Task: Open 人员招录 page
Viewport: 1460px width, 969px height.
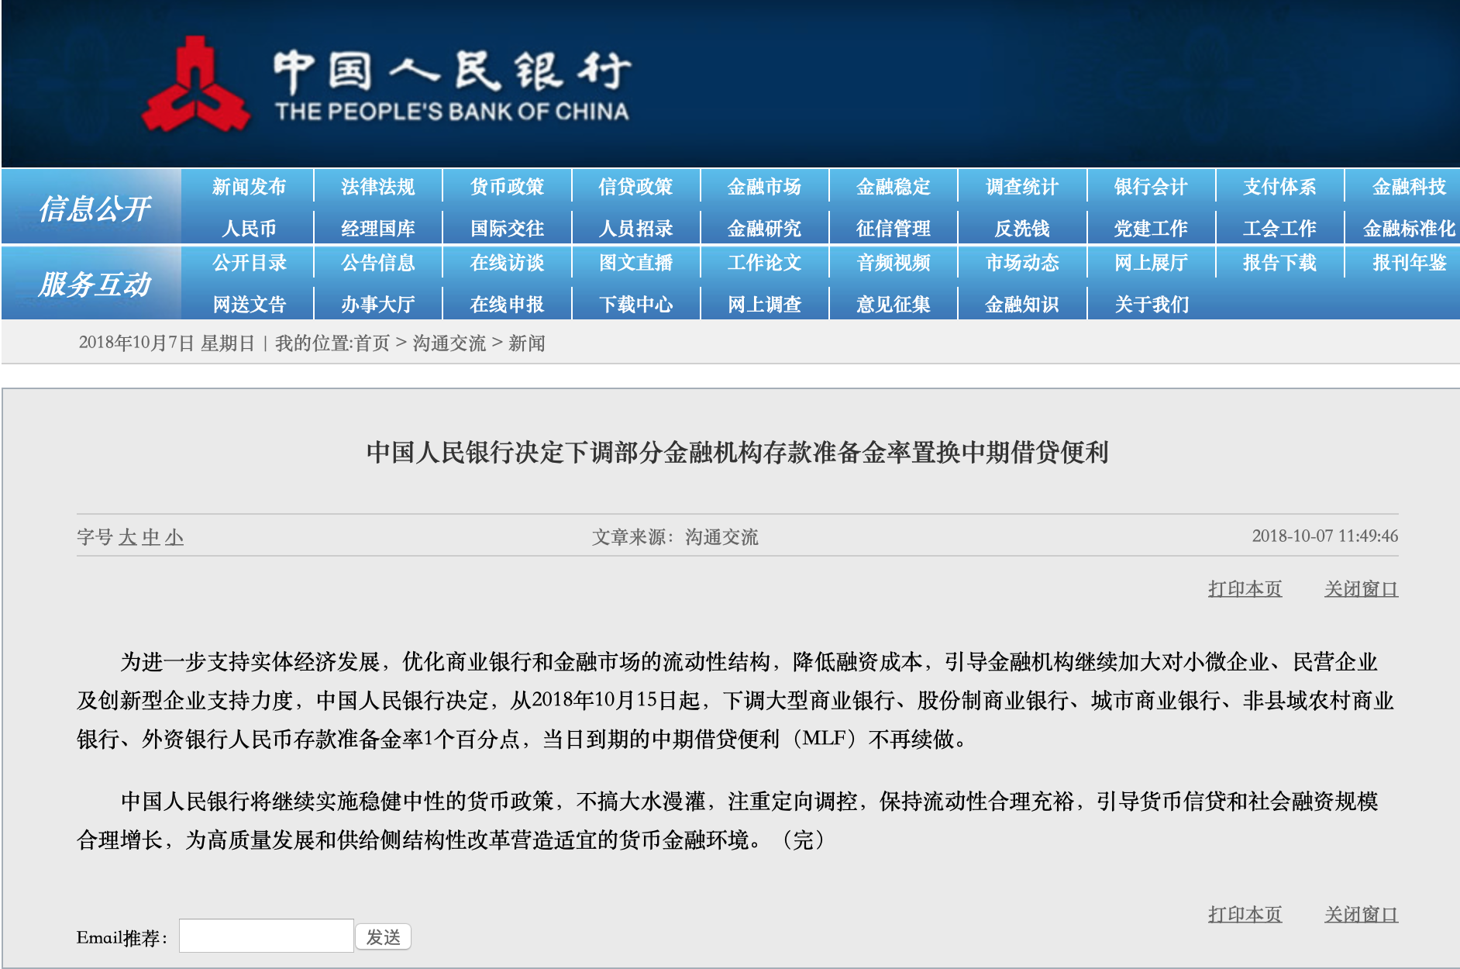Action: [635, 229]
